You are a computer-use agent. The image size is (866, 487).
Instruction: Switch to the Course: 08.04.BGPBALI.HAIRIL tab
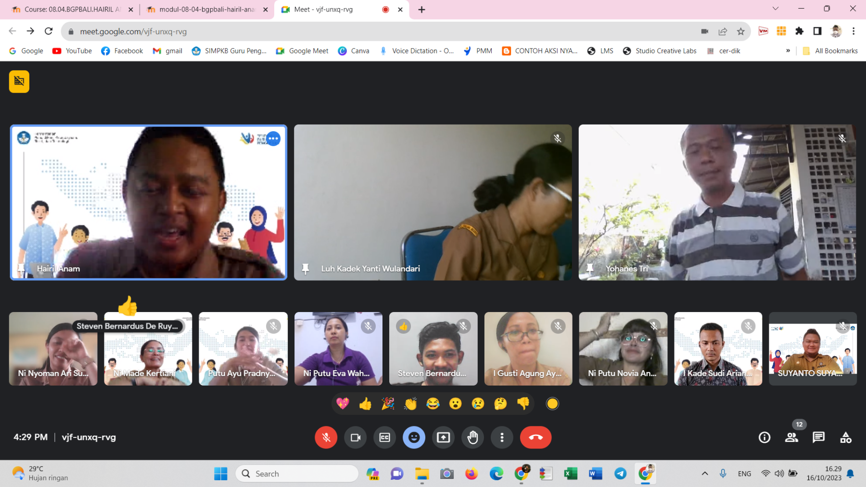pos(72,10)
